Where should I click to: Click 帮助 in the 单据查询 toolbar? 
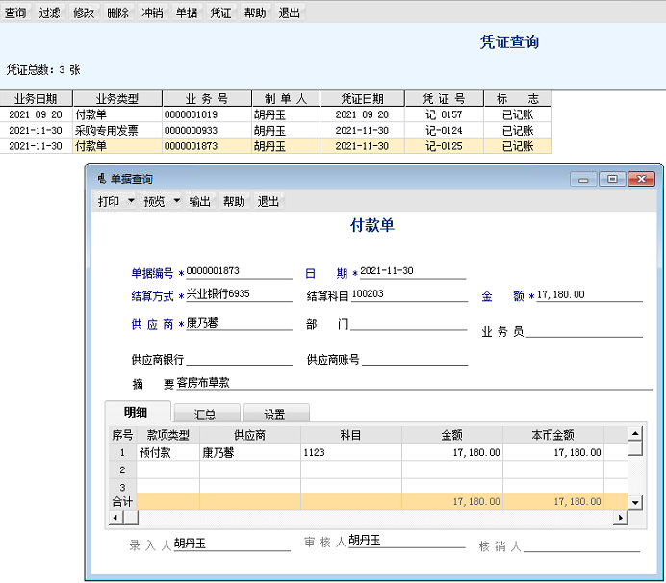tap(234, 201)
